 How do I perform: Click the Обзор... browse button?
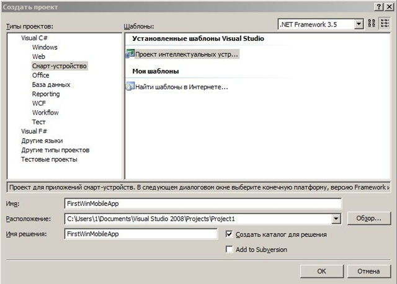(x=368, y=218)
